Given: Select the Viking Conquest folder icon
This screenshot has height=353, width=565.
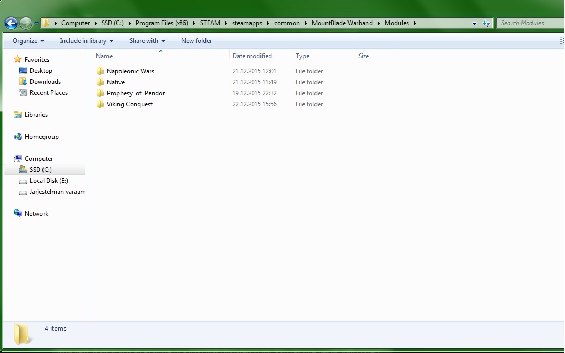Looking at the screenshot, I should pyautogui.click(x=100, y=104).
